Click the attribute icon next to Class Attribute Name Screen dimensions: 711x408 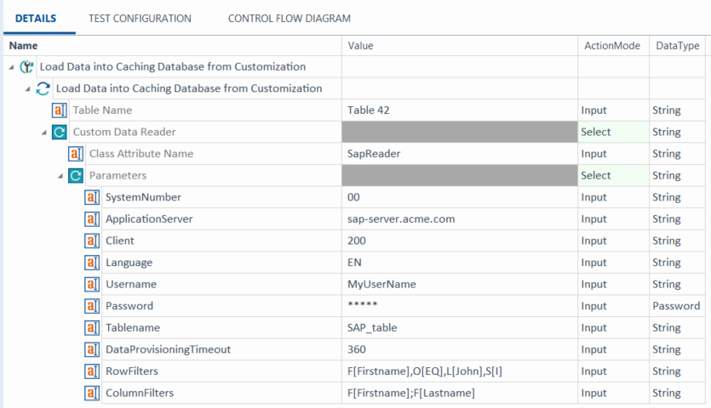tap(76, 154)
